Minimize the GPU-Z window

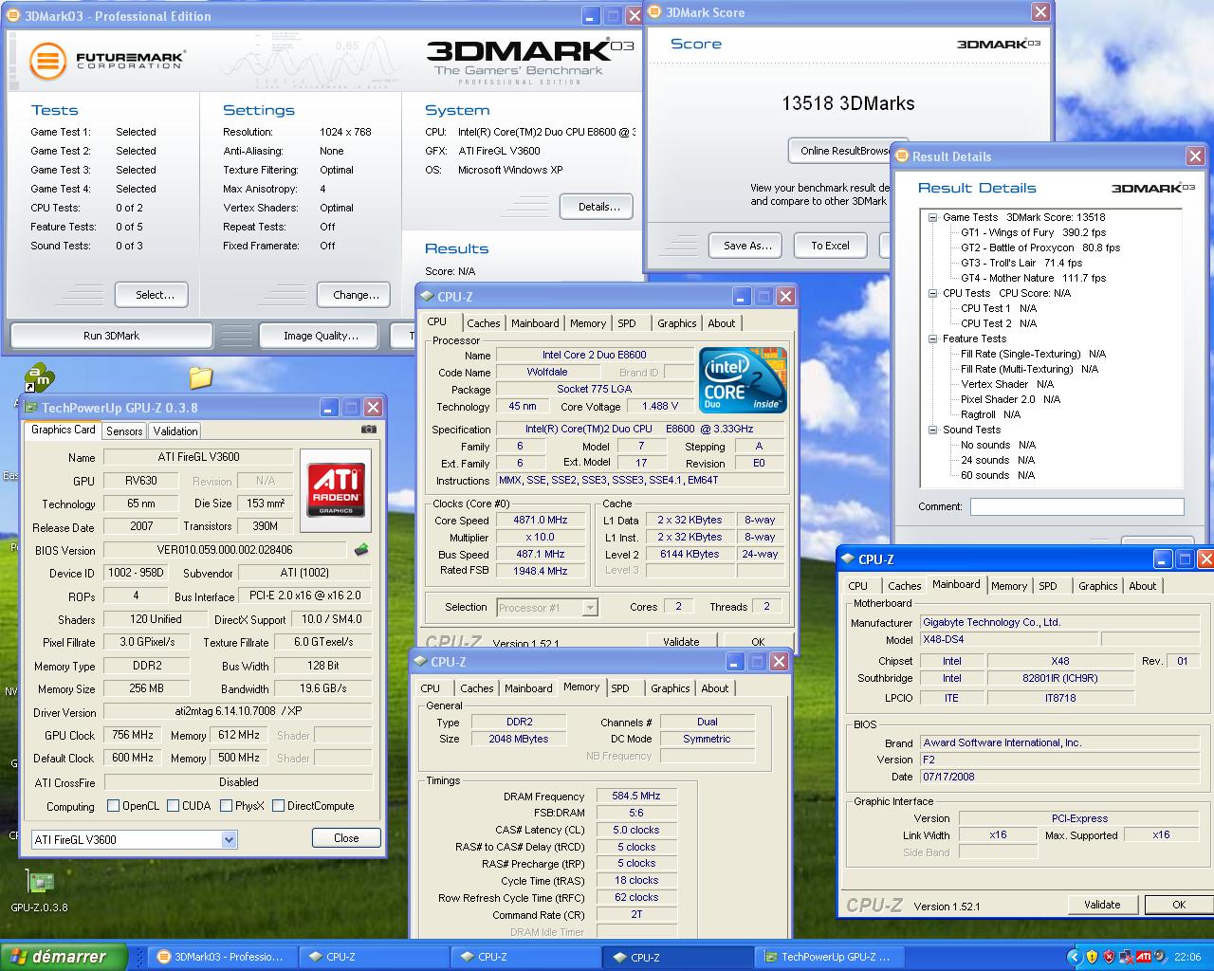click(329, 408)
